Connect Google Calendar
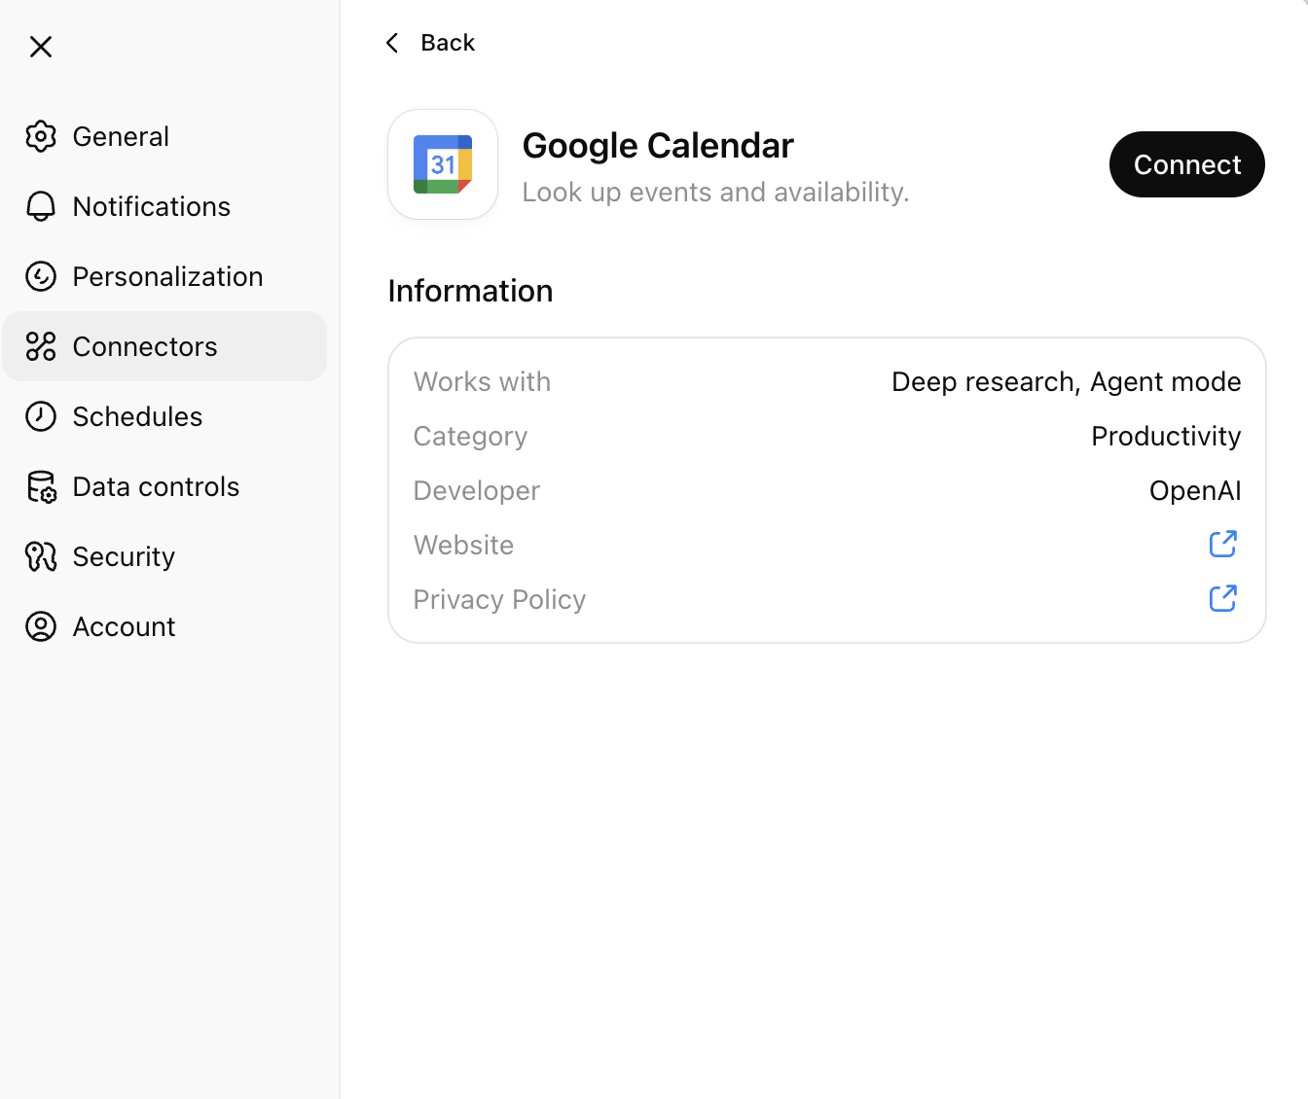 tap(1186, 164)
